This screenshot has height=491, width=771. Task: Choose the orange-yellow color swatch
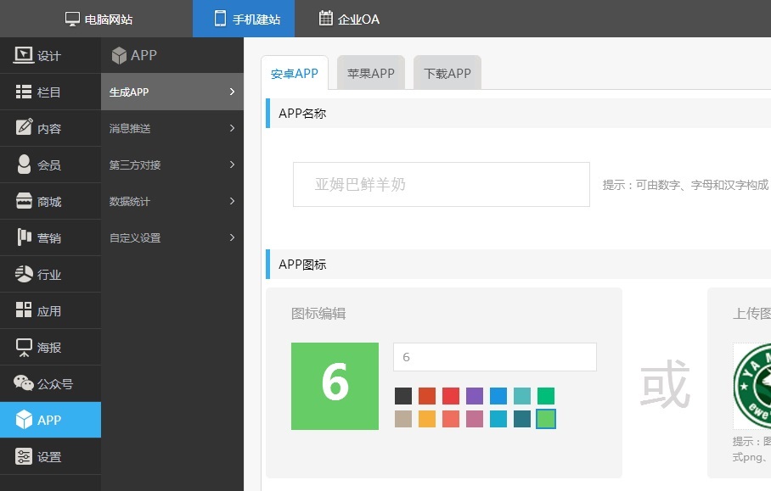click(x=427, y=419)
